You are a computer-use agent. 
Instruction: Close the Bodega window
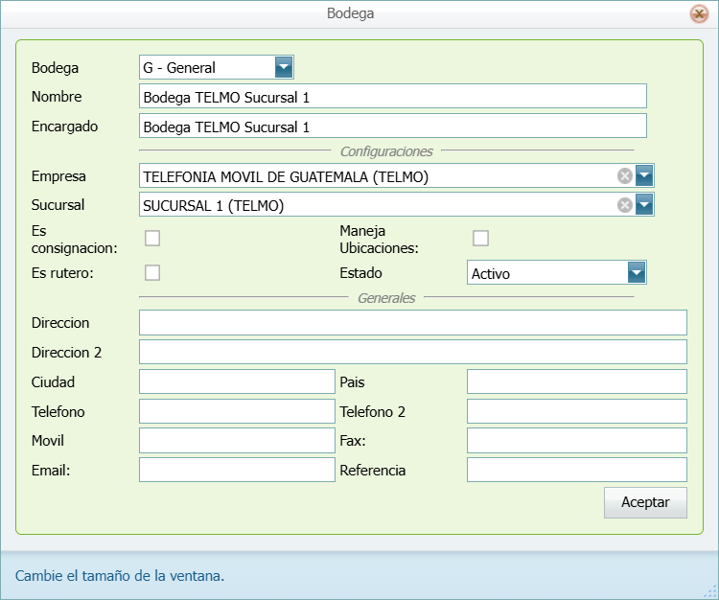[x=698, y=13]
